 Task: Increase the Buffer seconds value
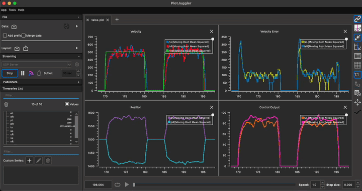coord(78,71)
